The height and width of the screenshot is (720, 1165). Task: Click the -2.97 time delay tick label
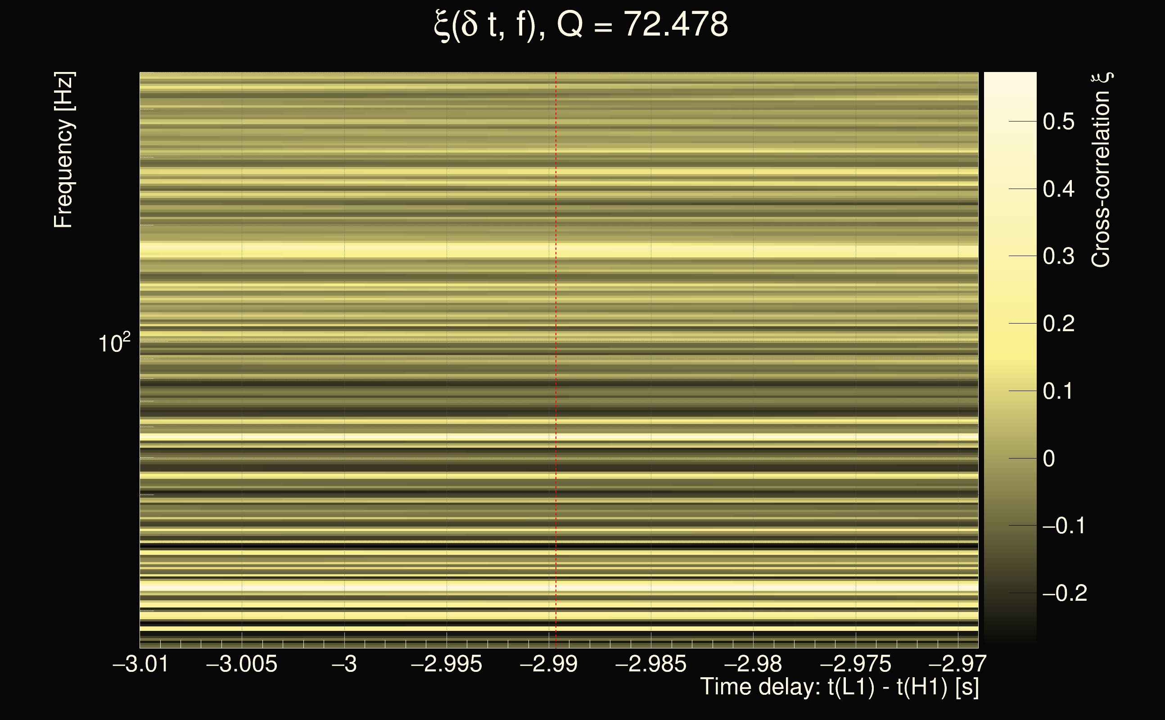[x=957, y=664]
